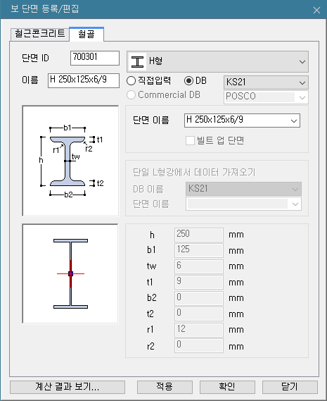Click the r2 value field
327x401 pixels.
pyautogui.click(x=199, y=346)
